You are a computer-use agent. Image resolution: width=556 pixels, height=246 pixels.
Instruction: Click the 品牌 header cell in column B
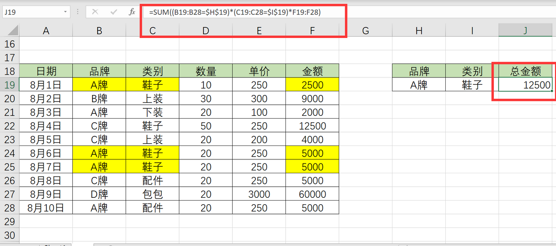99,71
